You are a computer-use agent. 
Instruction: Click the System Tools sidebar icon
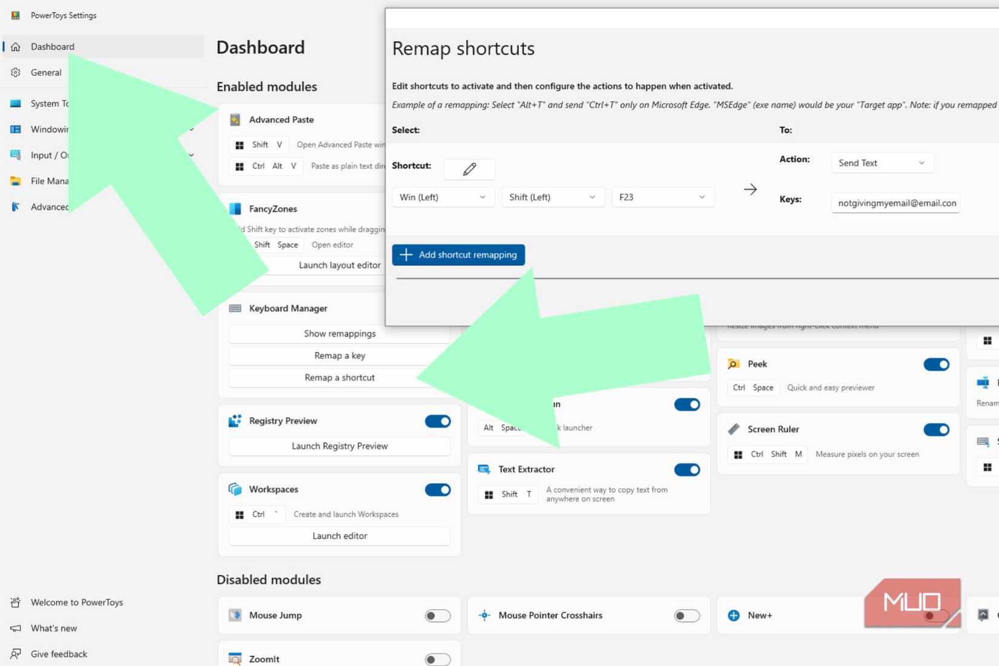16,104
